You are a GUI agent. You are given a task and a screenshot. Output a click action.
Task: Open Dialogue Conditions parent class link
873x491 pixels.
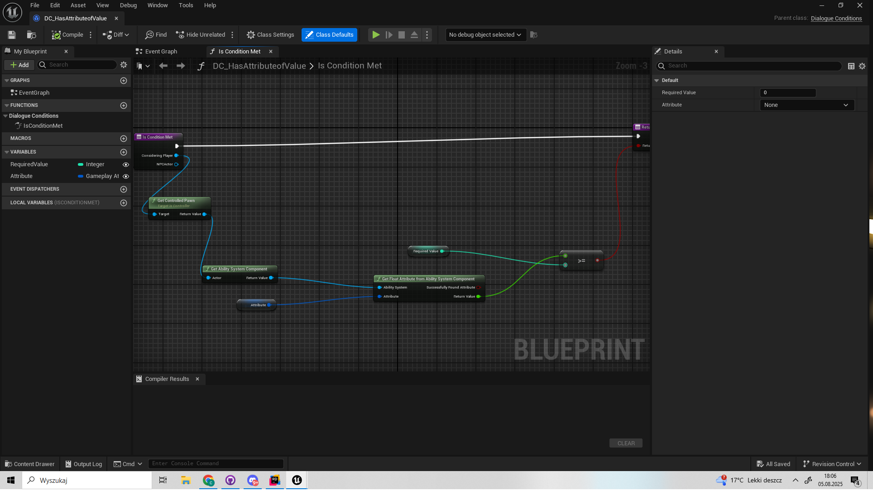836,19
